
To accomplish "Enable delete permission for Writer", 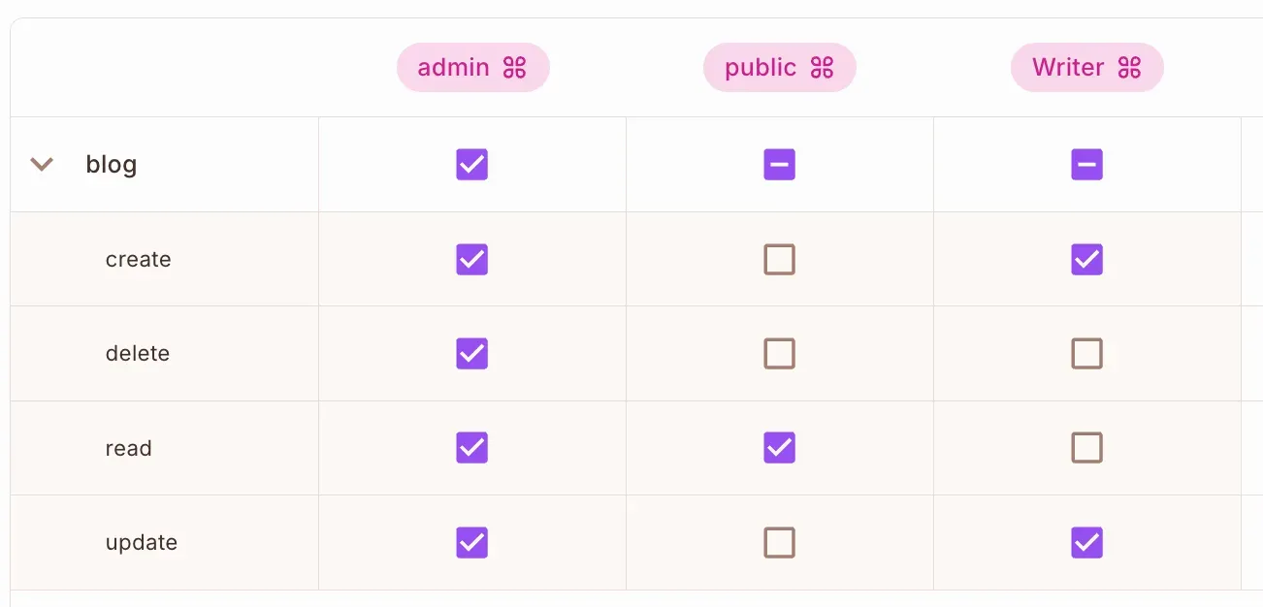I will click(1086, 354).
